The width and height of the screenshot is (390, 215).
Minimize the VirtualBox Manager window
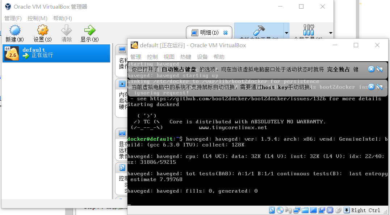coord(280,7)
